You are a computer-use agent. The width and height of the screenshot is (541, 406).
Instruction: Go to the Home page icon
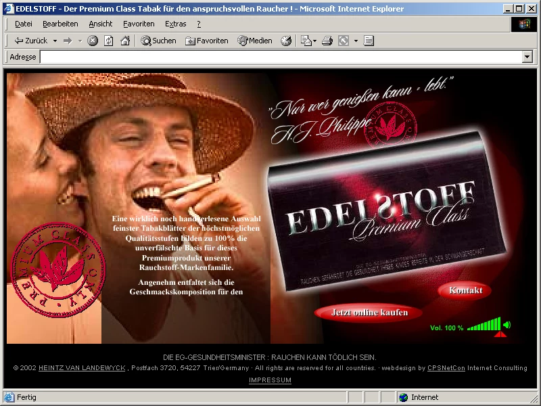coord(125,41)
